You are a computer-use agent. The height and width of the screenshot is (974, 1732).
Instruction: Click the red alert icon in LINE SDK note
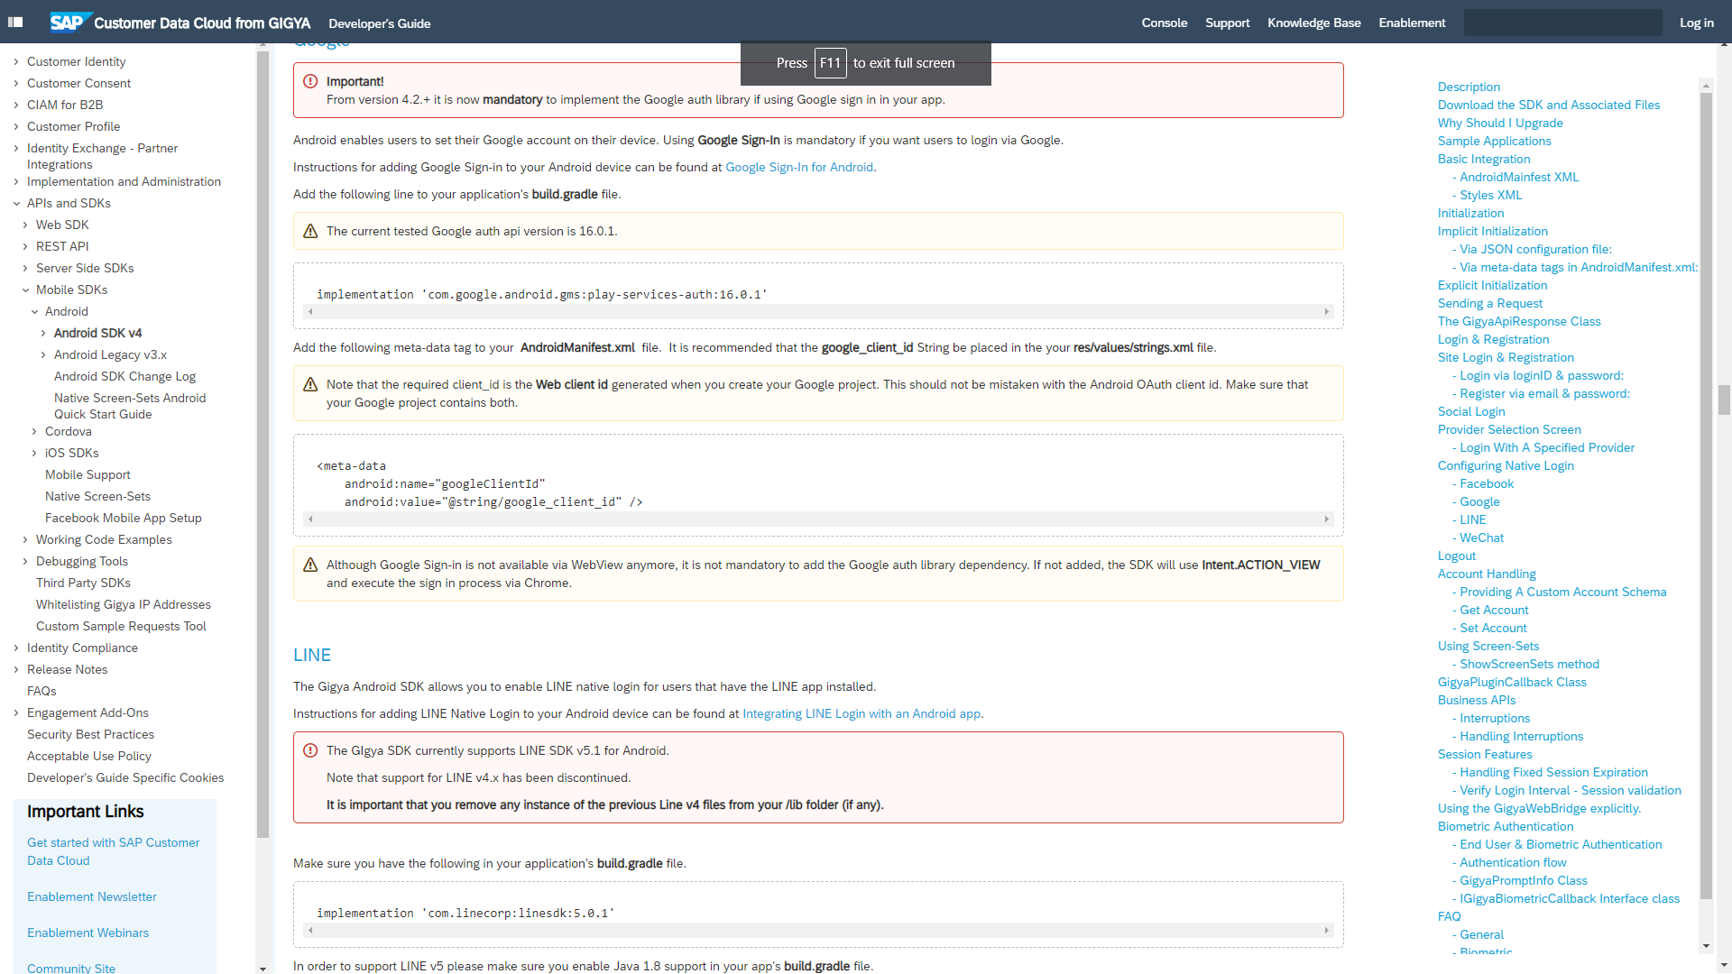click(310, 749)
